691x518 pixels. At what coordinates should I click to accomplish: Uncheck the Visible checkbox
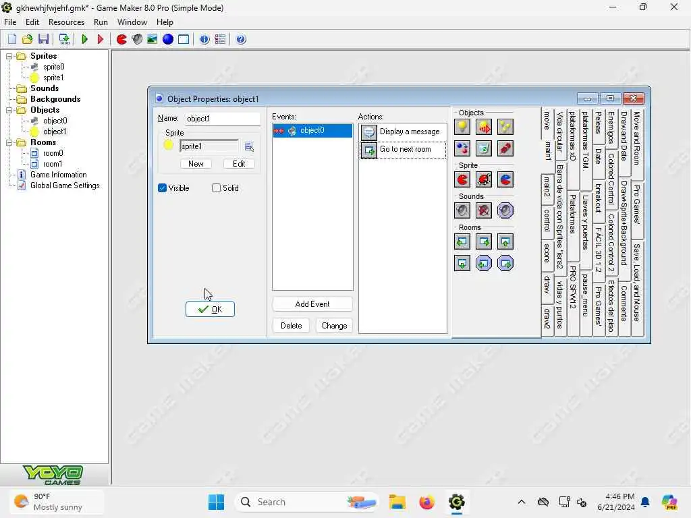click(162, 188)
